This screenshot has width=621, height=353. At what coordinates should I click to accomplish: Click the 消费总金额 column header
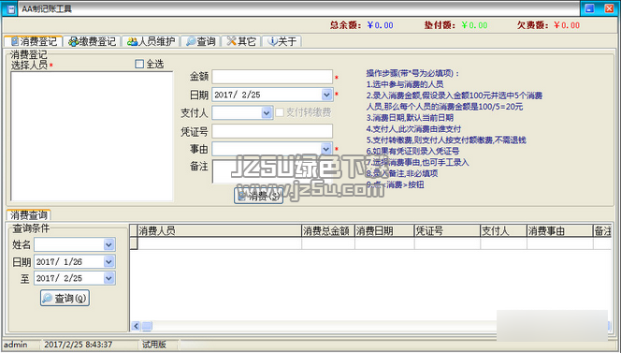[x=328, y=231]
